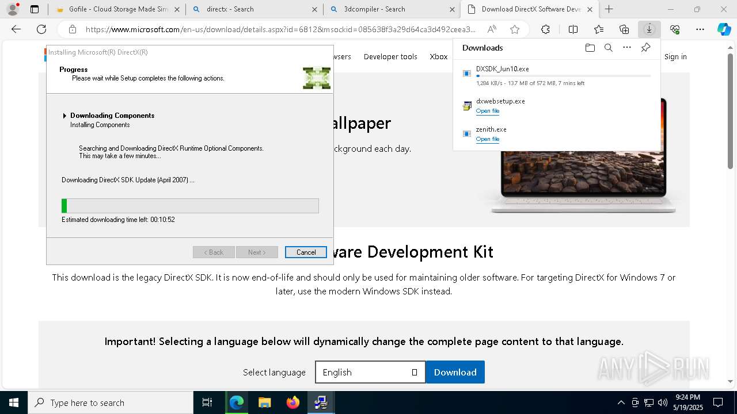Viewport: 737px width, 414px height.
Task: Open the Collections icon
Action: pyautogui.click(x=624, y=29)
